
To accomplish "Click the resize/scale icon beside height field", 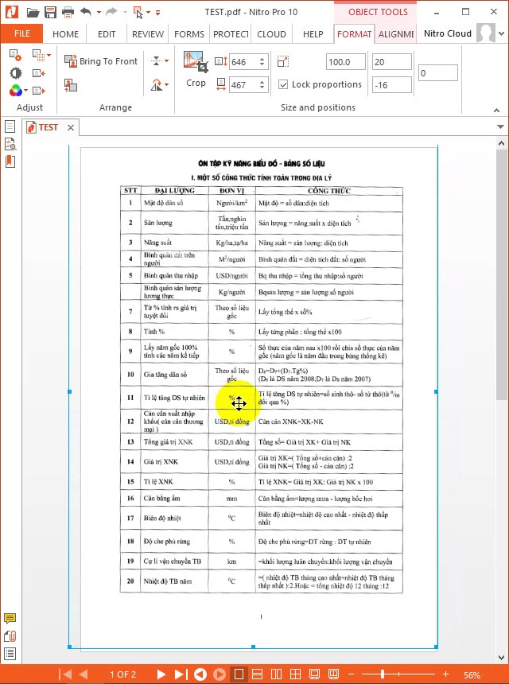I will (x=282, y=61).
